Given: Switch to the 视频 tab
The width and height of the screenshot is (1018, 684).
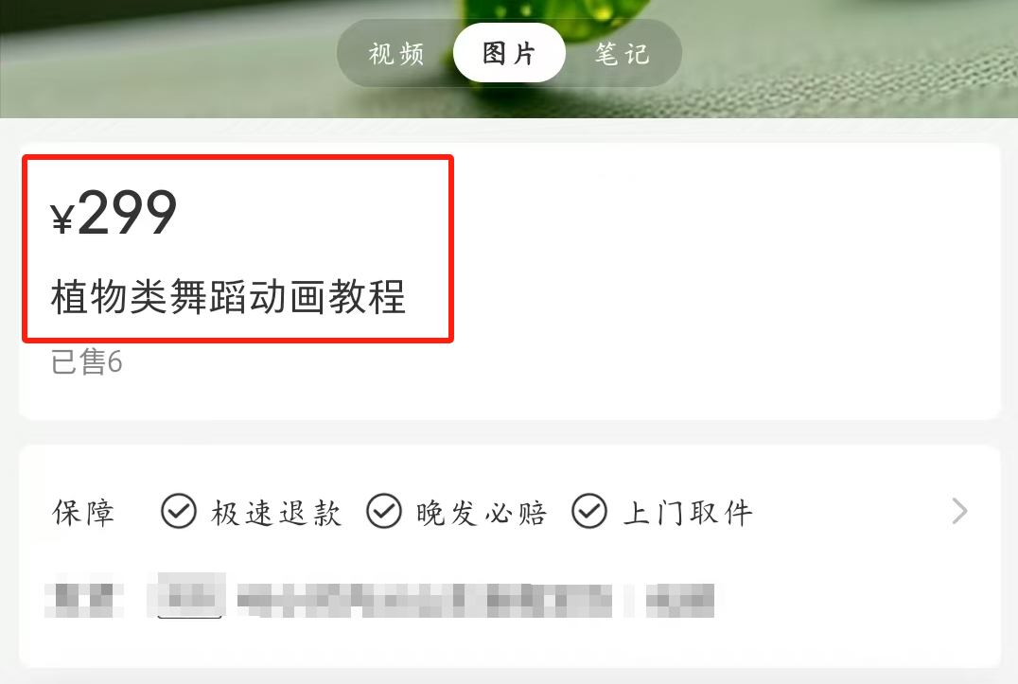Looking at the screenshot, I should coord(395,54).
